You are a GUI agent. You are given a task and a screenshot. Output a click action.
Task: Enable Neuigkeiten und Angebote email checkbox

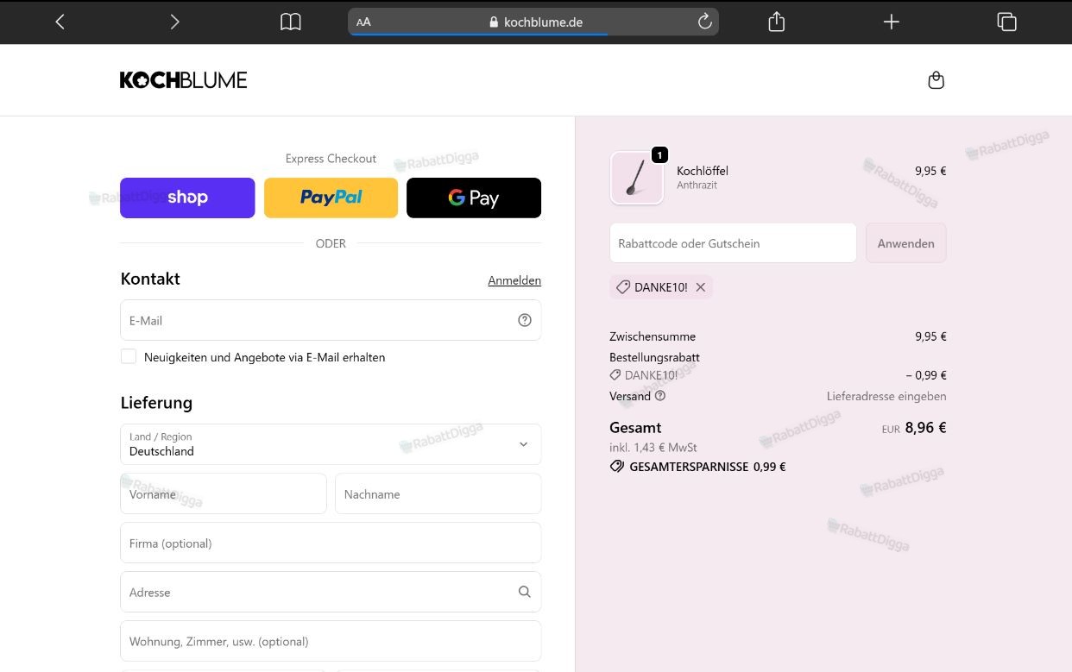pyautogui.click(x=129, y=356)
